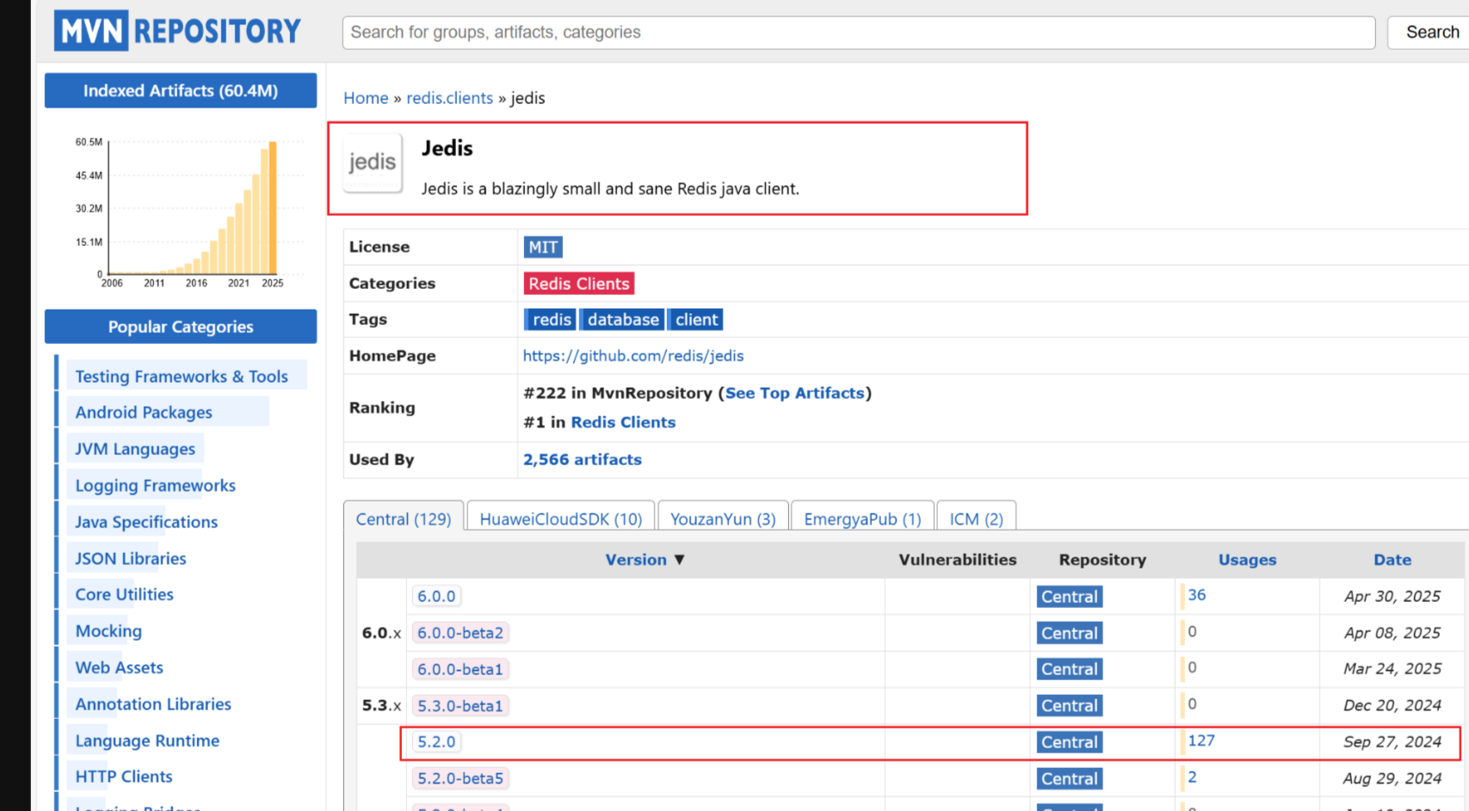The width and height of the screenshot is (1469, 811).
Task: Open Android Packages category
Action: 144,413
